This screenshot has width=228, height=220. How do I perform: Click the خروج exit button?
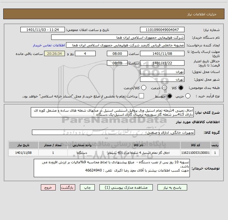(48, 188)
